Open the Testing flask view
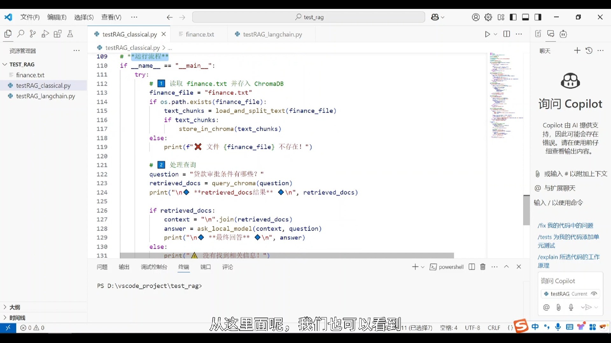Viewport: 611px width, 343px height. [x=70, y=34]
